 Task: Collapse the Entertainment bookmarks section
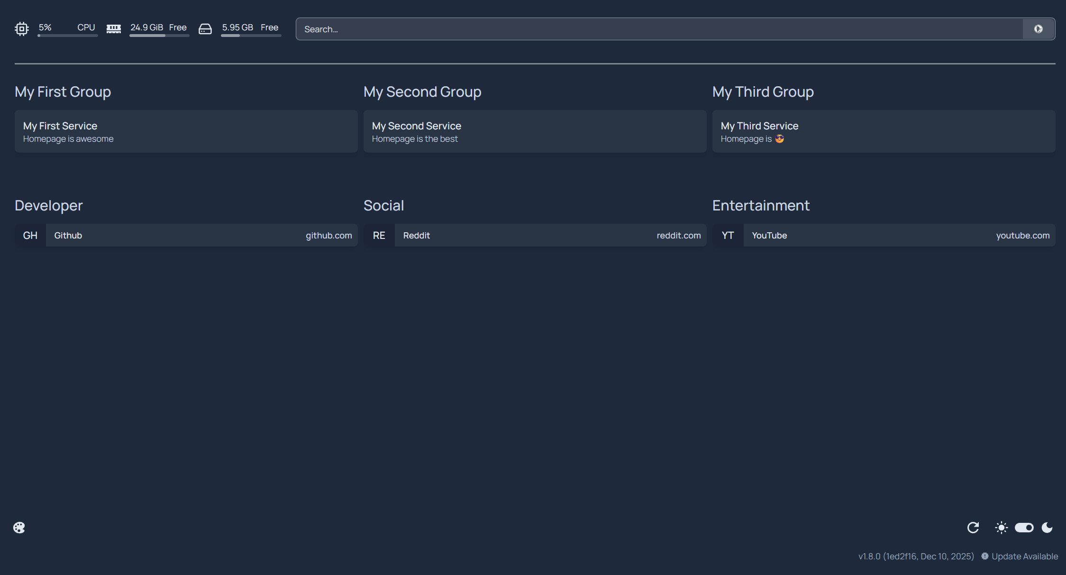tap(761, 205)
